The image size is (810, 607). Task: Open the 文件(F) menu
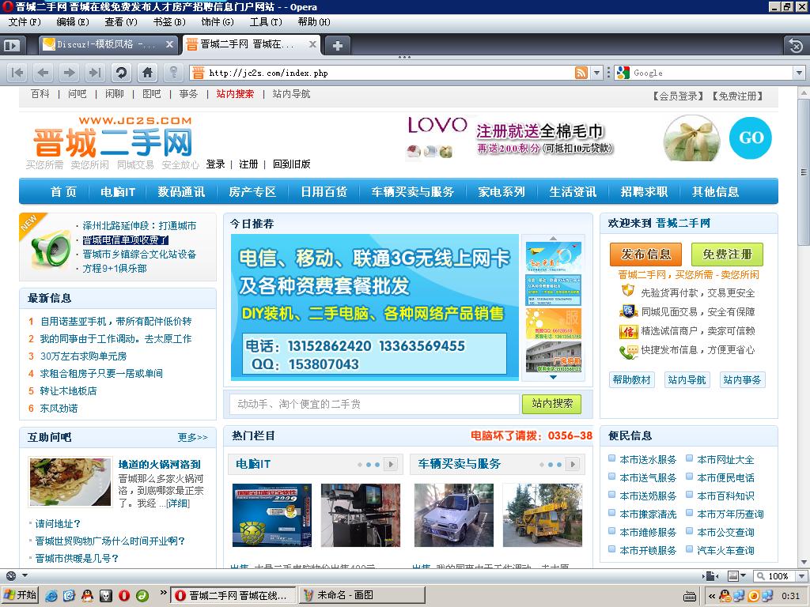point(25,21)
